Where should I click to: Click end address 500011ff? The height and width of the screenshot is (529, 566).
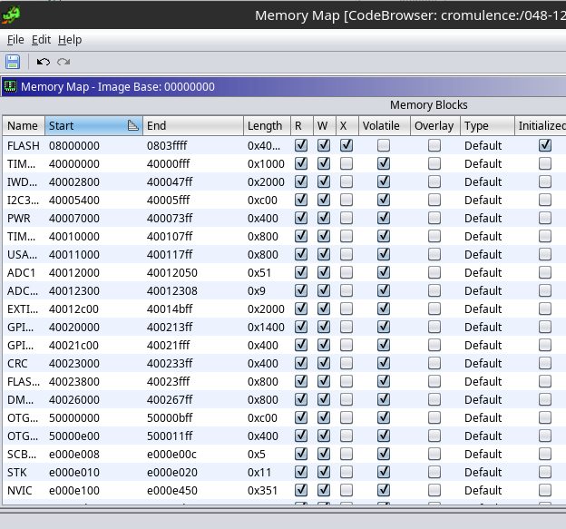[x=170, y=436]
